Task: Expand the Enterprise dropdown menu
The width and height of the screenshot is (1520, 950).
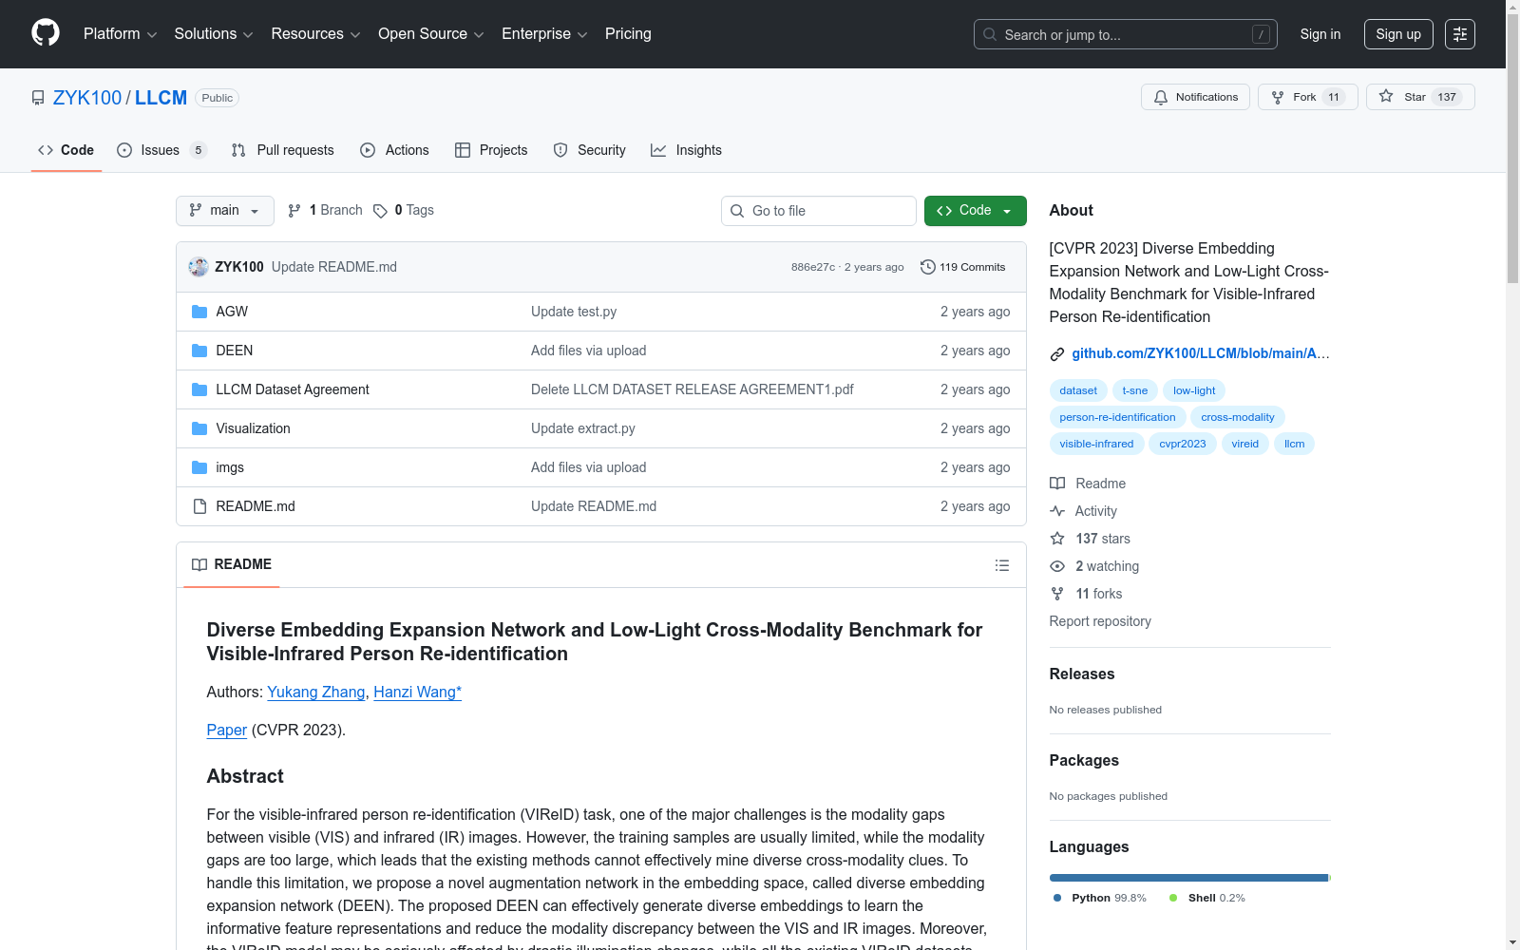Action: coord(544,34)
